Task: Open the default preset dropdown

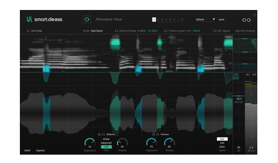Action: (x=205, y=20)
